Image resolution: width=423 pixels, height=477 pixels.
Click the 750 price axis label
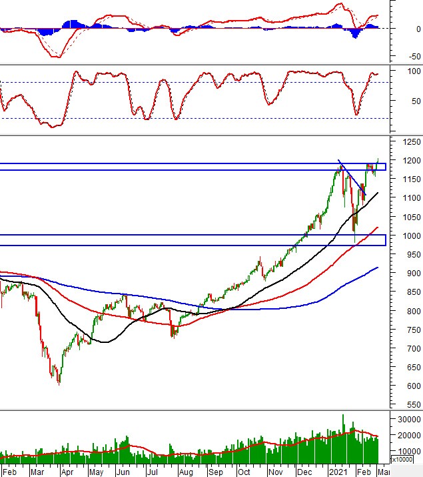click(x=414, y=330)
